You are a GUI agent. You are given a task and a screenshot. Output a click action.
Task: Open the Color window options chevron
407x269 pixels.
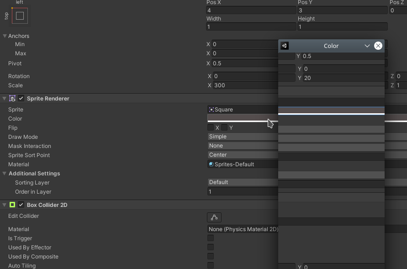click(x=367, y=46)
